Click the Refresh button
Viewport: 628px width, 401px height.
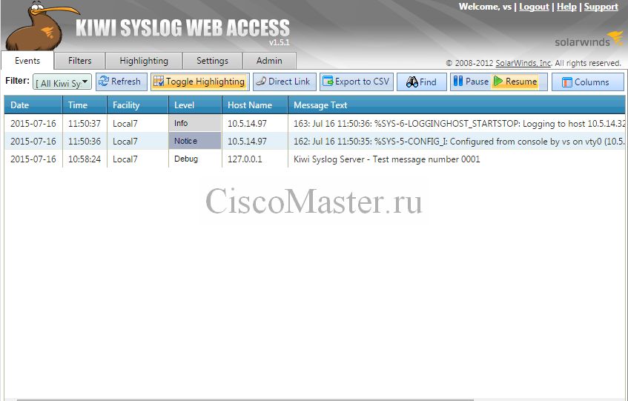click(x=122, y=82)
